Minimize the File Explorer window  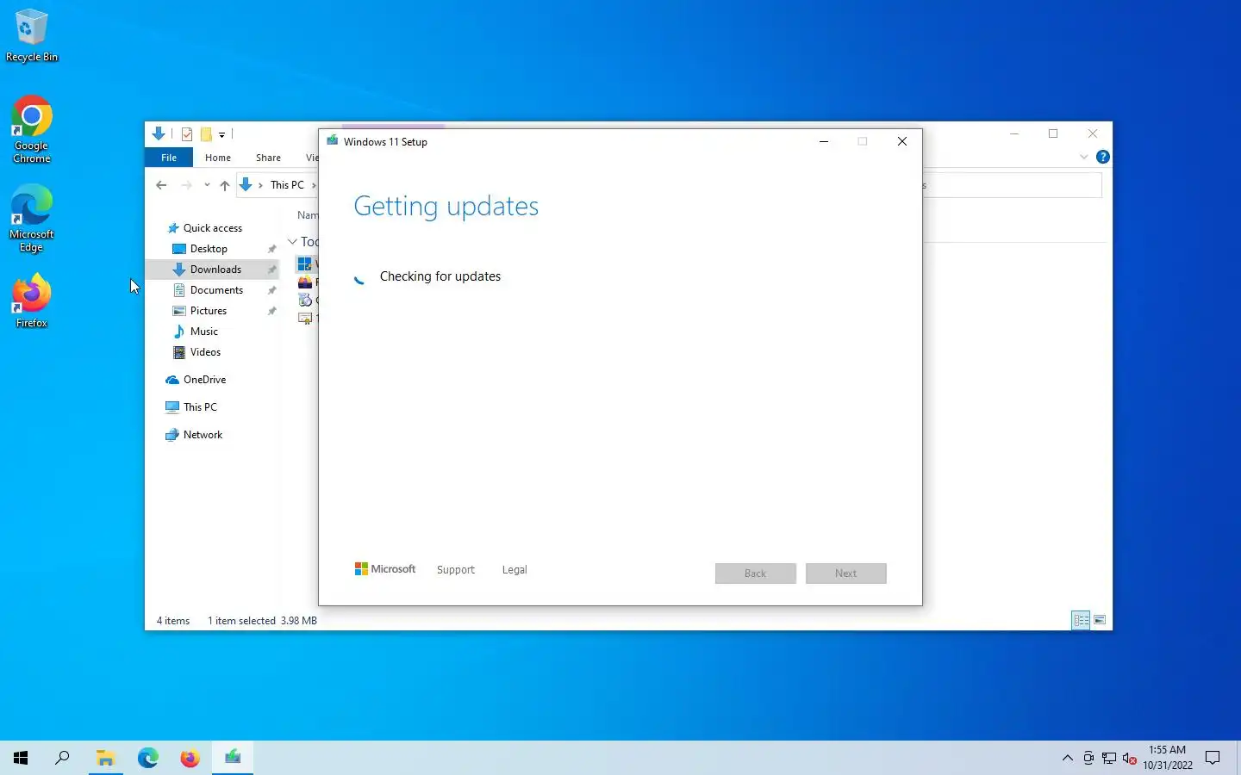1014,133
